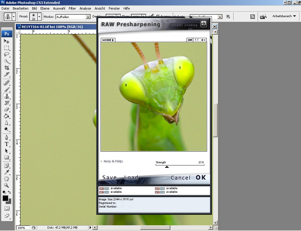The width and height of the screenshot is (301, 231).
Task: Select the Eyedropper tool
Action: pyautogui.click(x=7, y=172)
